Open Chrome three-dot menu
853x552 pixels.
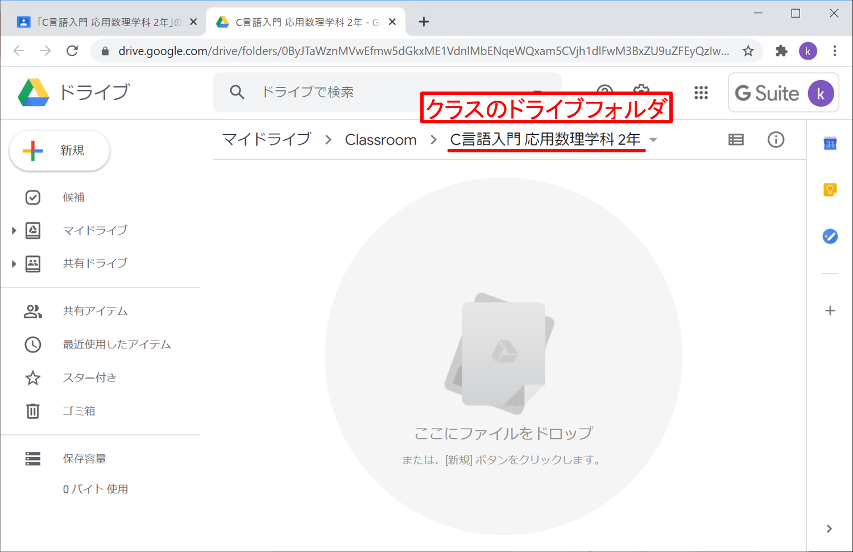835,51
